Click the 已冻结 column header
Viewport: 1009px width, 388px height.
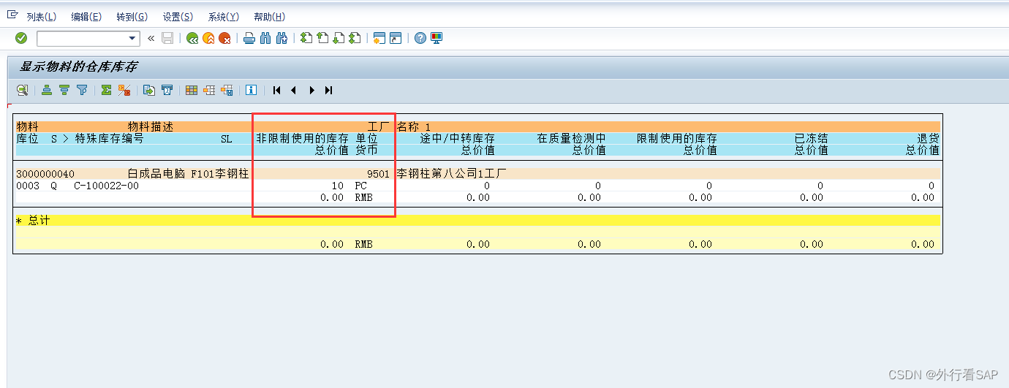click(x=812, y=138)
